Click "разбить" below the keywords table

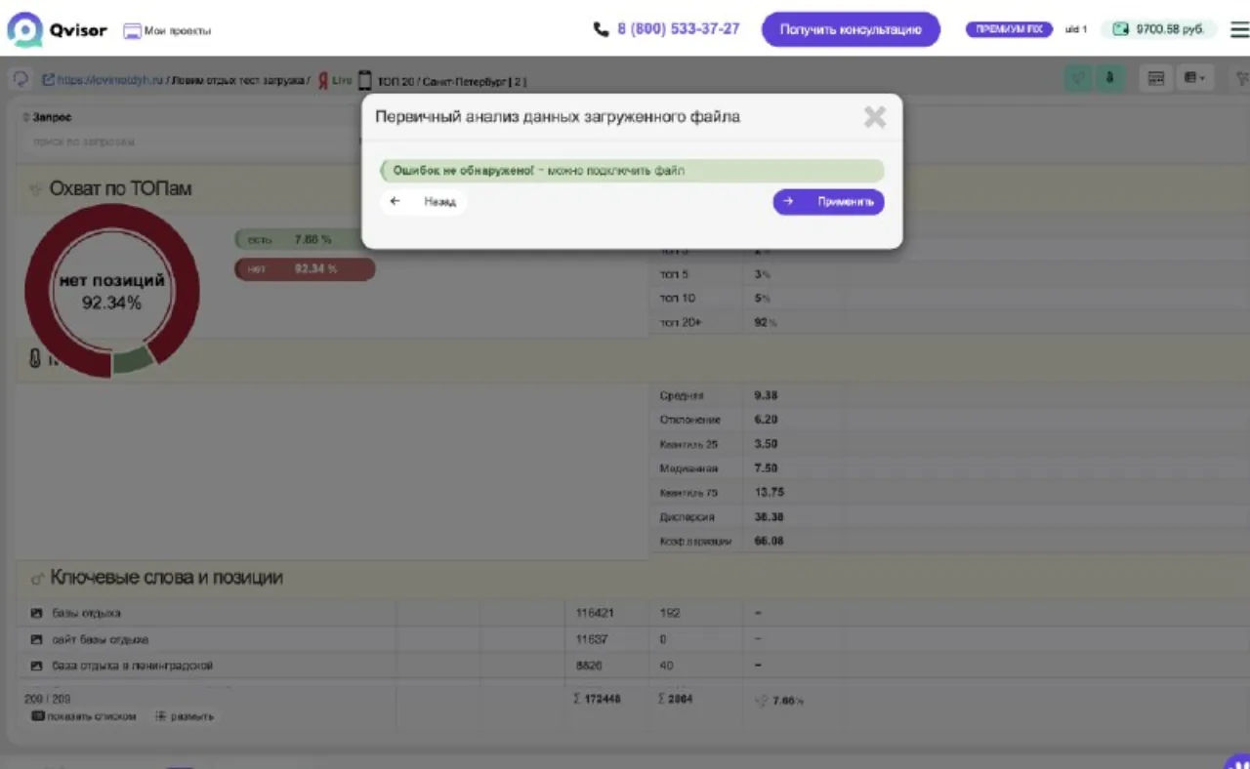pyautogui.click(x=185, y=716)
